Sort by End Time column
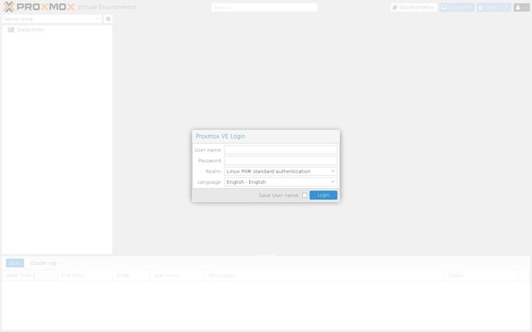532x332 pixels. point(85,275)
